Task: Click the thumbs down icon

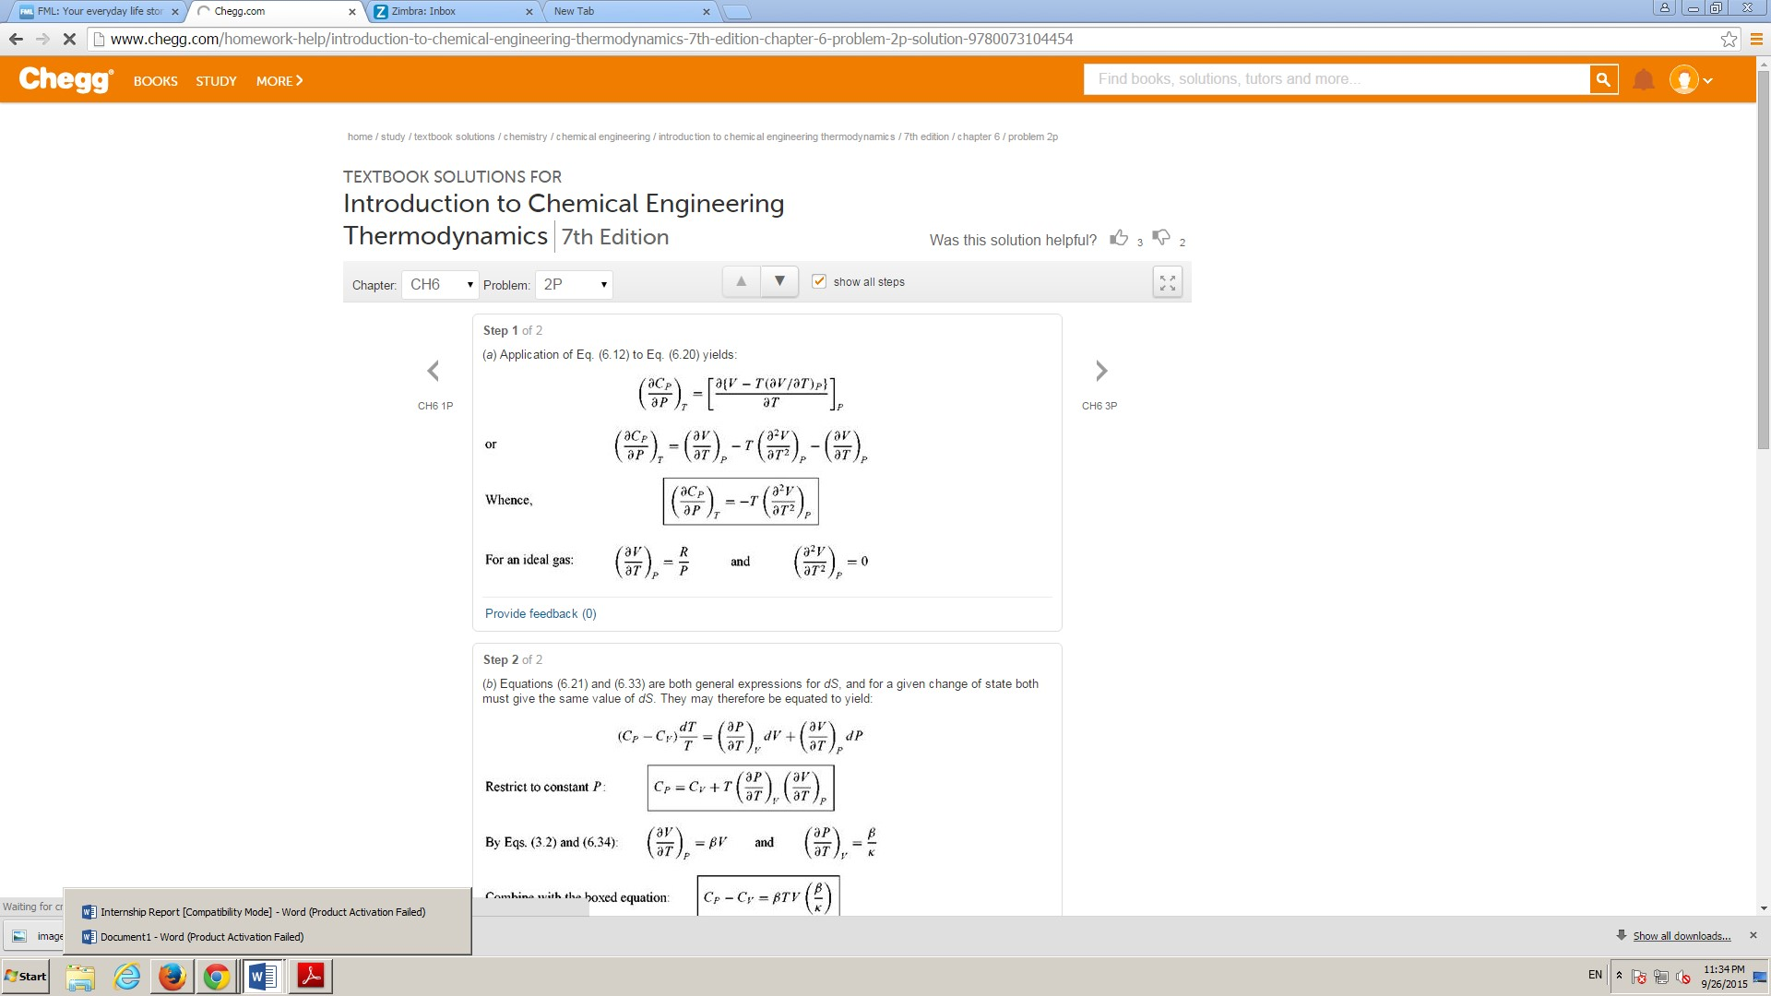Action: (x=1161, y=238)
